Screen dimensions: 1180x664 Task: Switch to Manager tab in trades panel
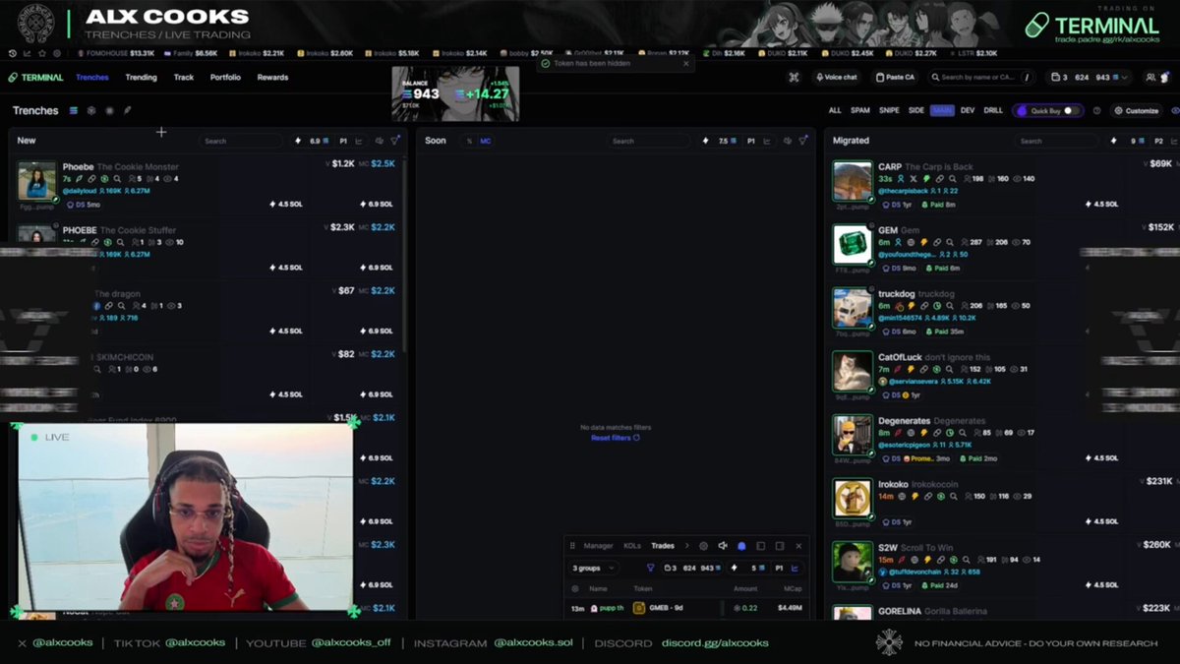(x=598, y=545)
